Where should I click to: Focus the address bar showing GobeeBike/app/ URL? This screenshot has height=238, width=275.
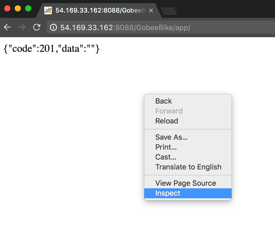[x=157, y=27]
